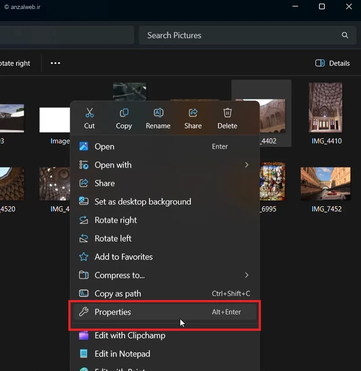This screenshot has width=361, height=371.
Task: Click the Cut scissors icon
Action: coord(89,113)
